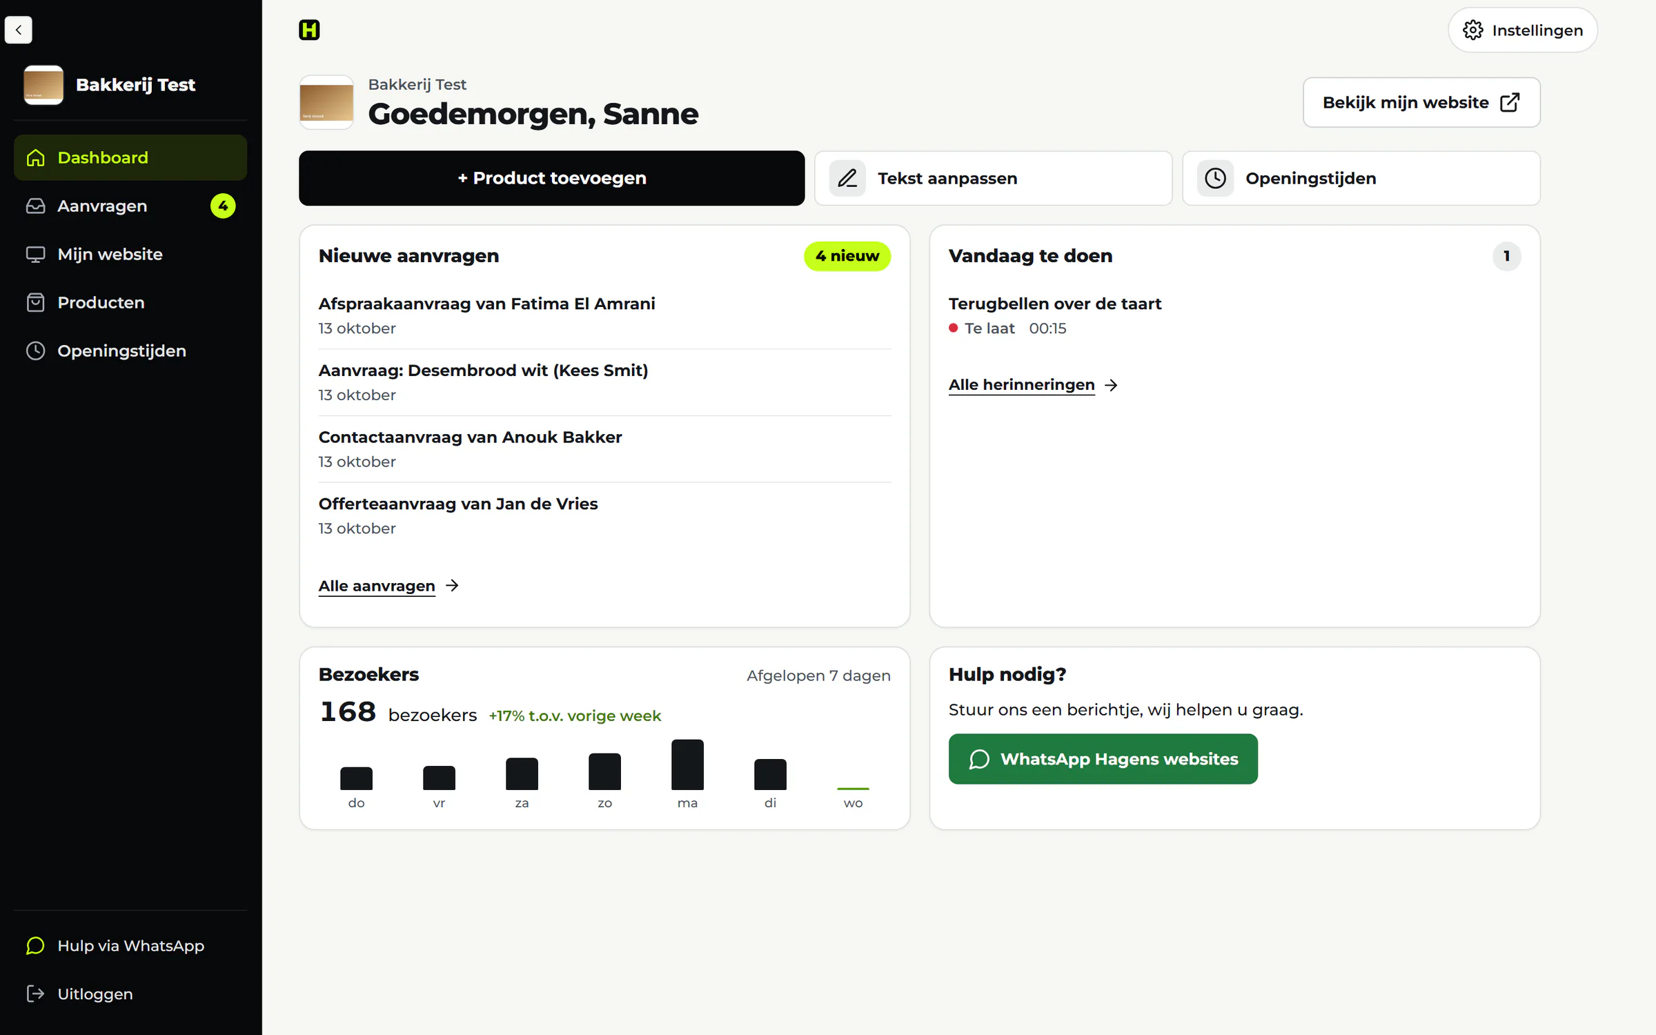Screen dimensions: 1656x1035
Task: Open Dashboard in the sidebar
Action: (x=130, y=158)
